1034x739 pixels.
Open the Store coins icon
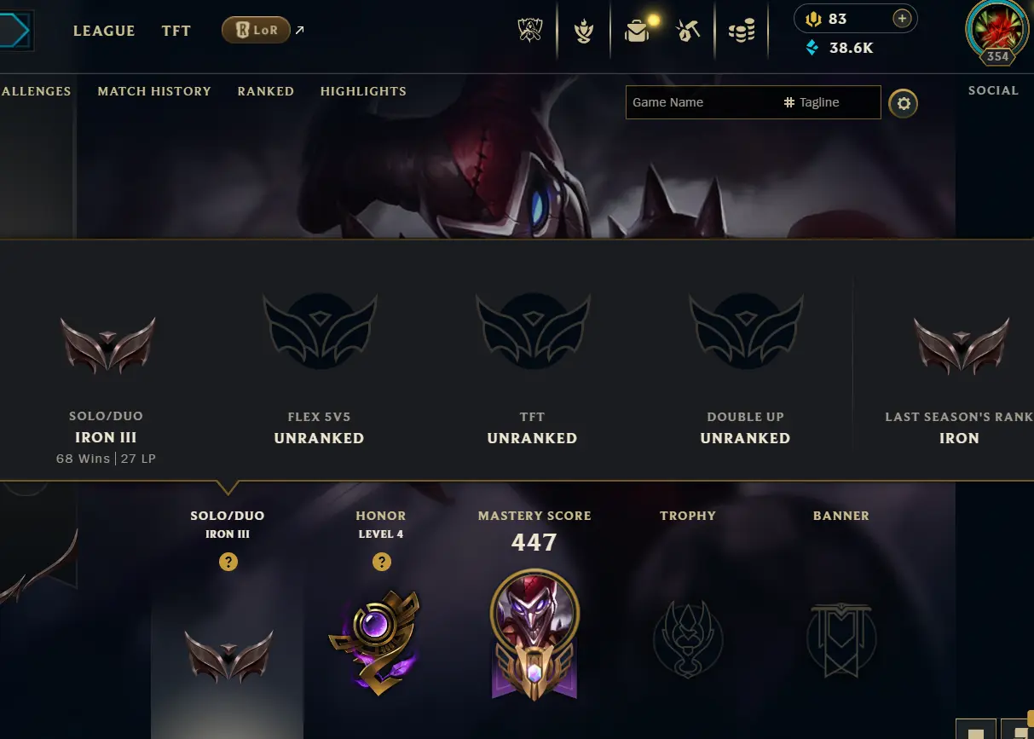[742, 32]
